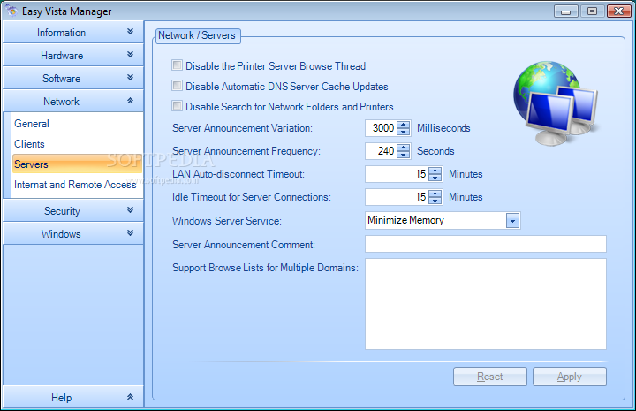Enable Disable the Printer Server Browse Thread

coord(177,65)
